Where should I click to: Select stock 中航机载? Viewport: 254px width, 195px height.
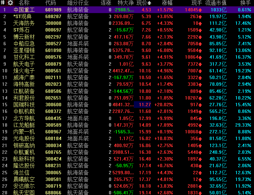point(24,112)
